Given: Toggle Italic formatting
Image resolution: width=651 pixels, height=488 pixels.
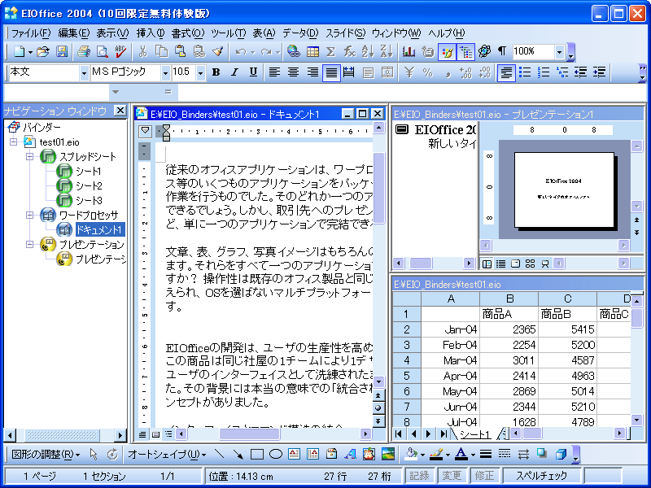Looking at the screenshot, I should 234,72.
